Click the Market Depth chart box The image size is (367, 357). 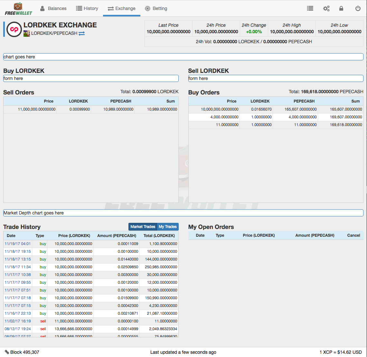tap(183, 213)
